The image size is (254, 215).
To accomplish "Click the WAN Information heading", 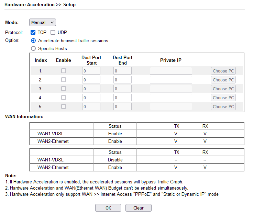I will 24,116.
